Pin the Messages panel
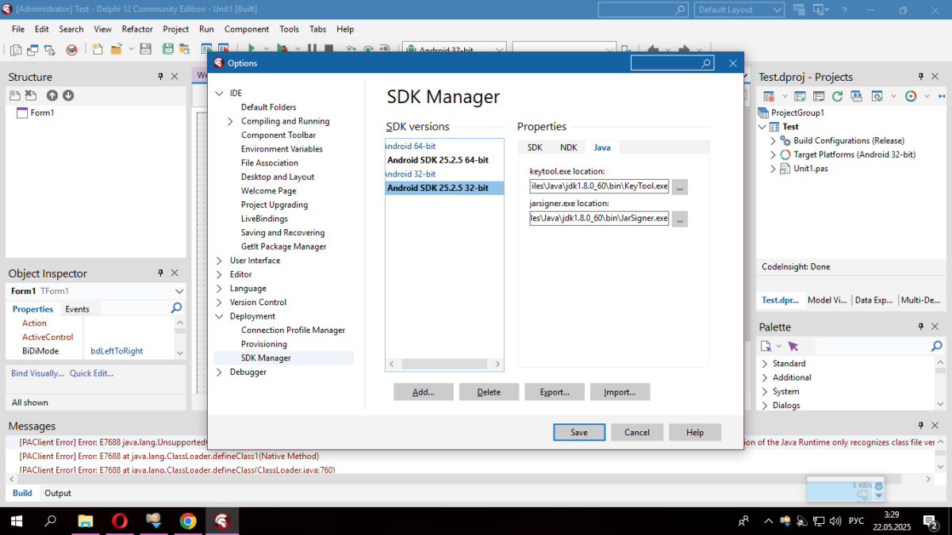 click(x=921, y=426)
